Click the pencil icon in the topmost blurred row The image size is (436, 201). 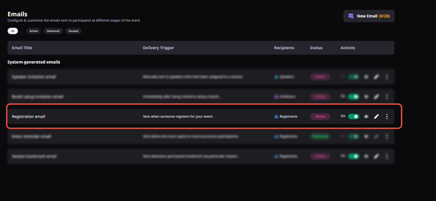[377, 77]
